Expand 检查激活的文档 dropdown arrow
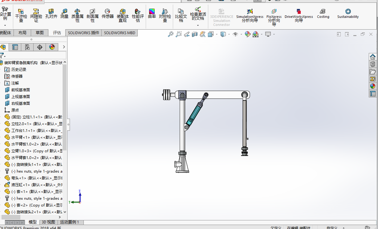 (198, 25)
